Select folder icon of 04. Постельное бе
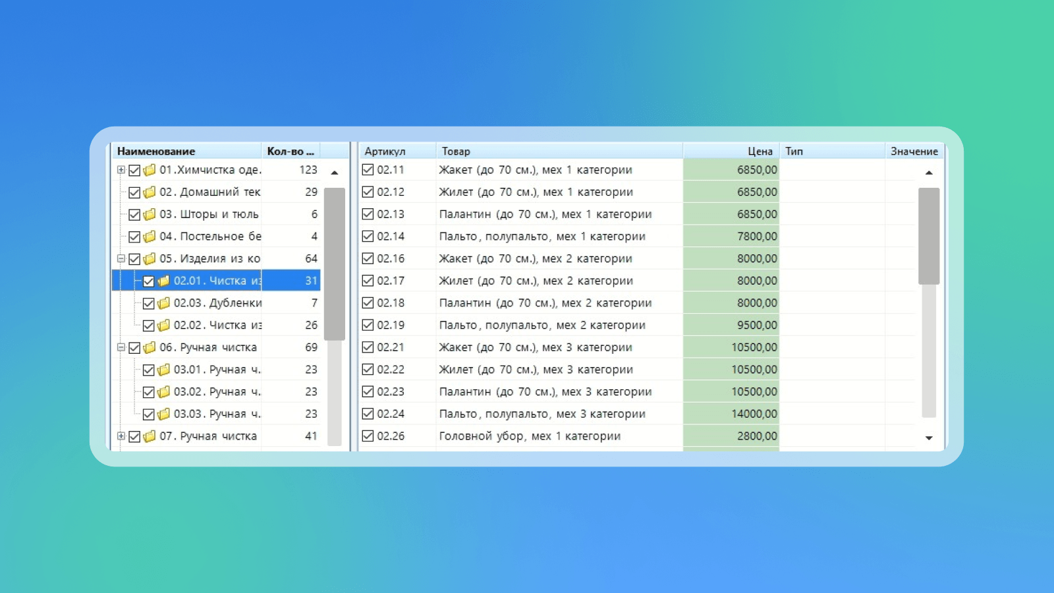1054x593 pixels. coord(150,237)
